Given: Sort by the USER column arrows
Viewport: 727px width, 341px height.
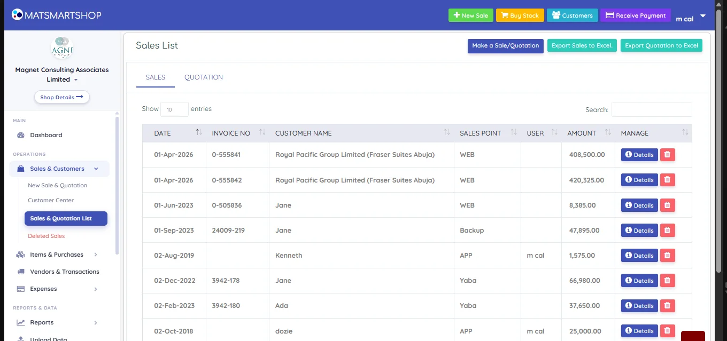Looking at the screenshot, I should click(554, 132).
